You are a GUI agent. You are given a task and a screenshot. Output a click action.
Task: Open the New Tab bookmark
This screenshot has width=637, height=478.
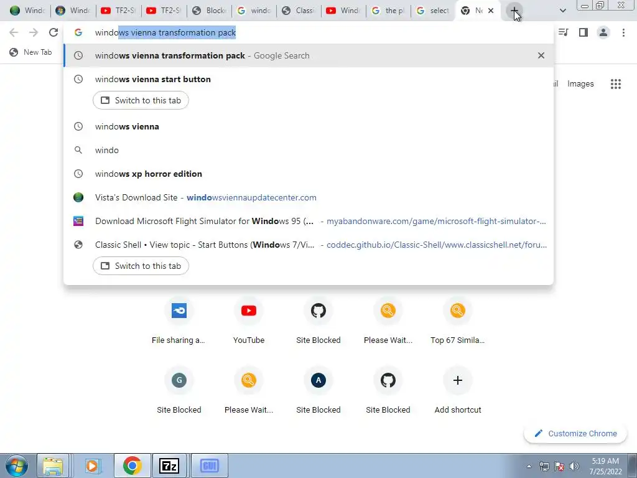[31, 52]
